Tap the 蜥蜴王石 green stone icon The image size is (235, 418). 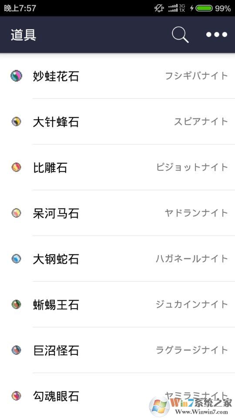16,304
